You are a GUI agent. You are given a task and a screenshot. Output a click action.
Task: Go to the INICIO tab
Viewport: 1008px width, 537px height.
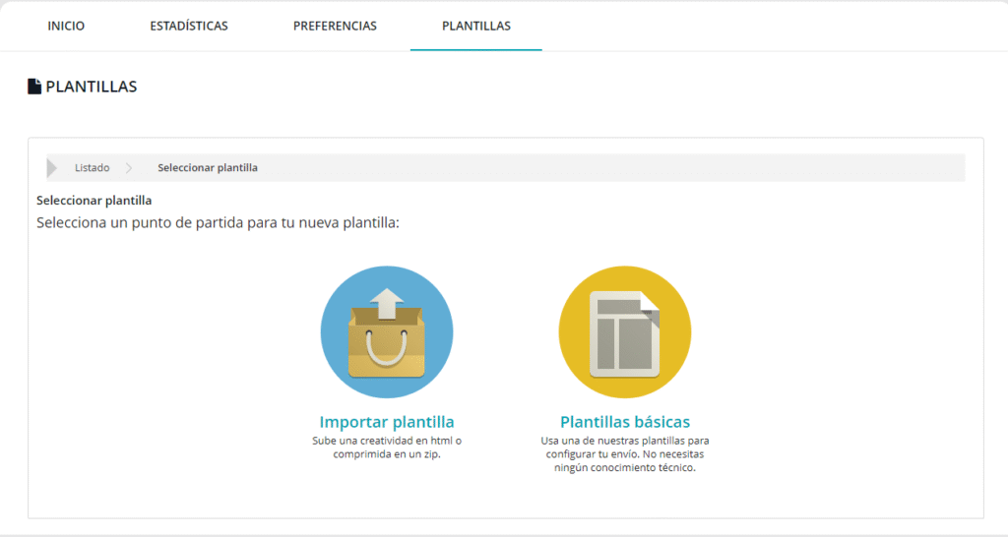click(66, 27)
